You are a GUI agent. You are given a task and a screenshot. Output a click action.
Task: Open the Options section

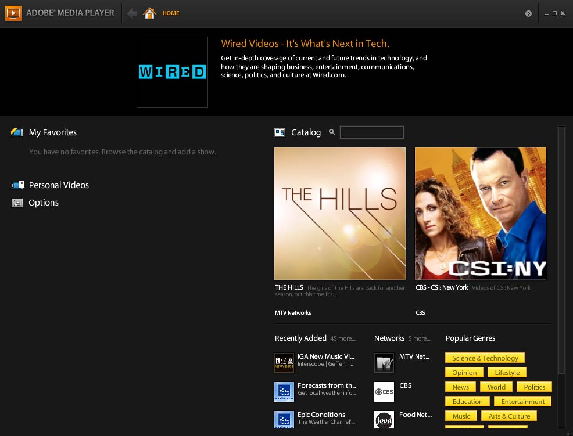point(44,203)
